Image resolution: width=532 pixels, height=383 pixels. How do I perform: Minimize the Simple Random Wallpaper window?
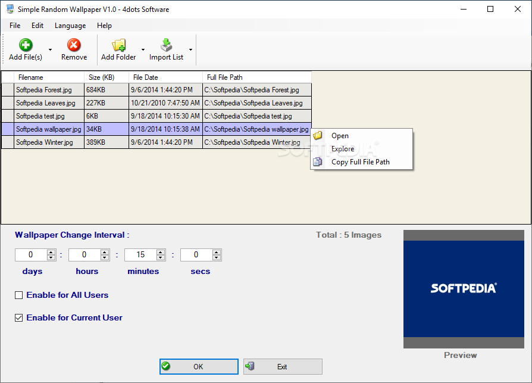tap(464, 9)
